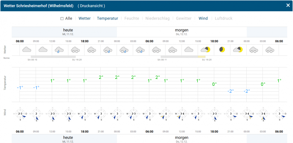Click the rightmost wind compass icon
293x143 pixels.
279,114
